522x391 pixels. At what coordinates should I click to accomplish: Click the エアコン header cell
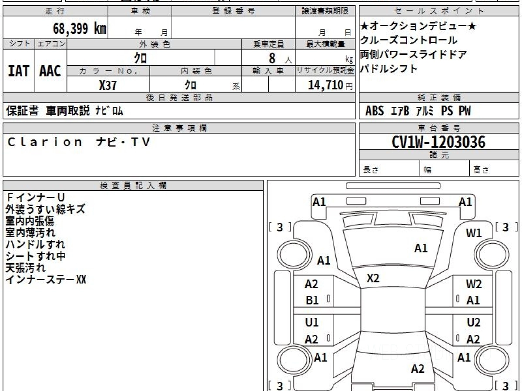pos(51,44)
